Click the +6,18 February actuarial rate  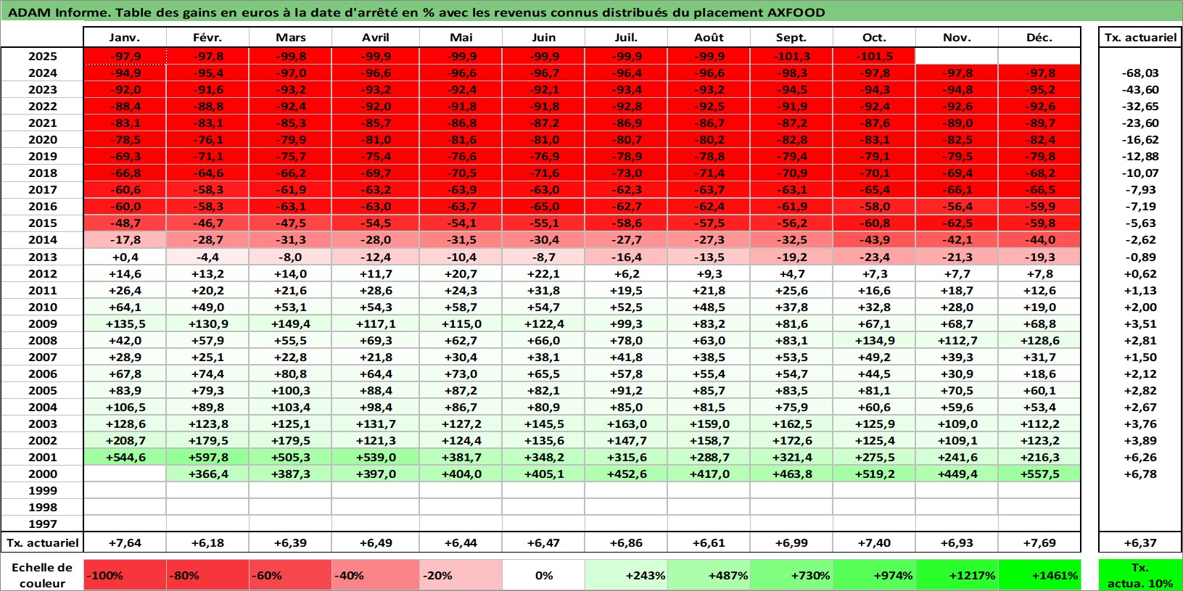pos(207,542)
